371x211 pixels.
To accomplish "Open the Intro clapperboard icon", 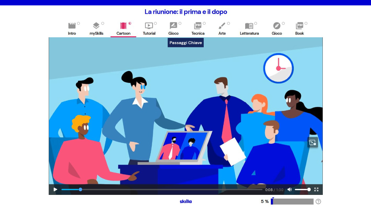I will pos(72,26).
